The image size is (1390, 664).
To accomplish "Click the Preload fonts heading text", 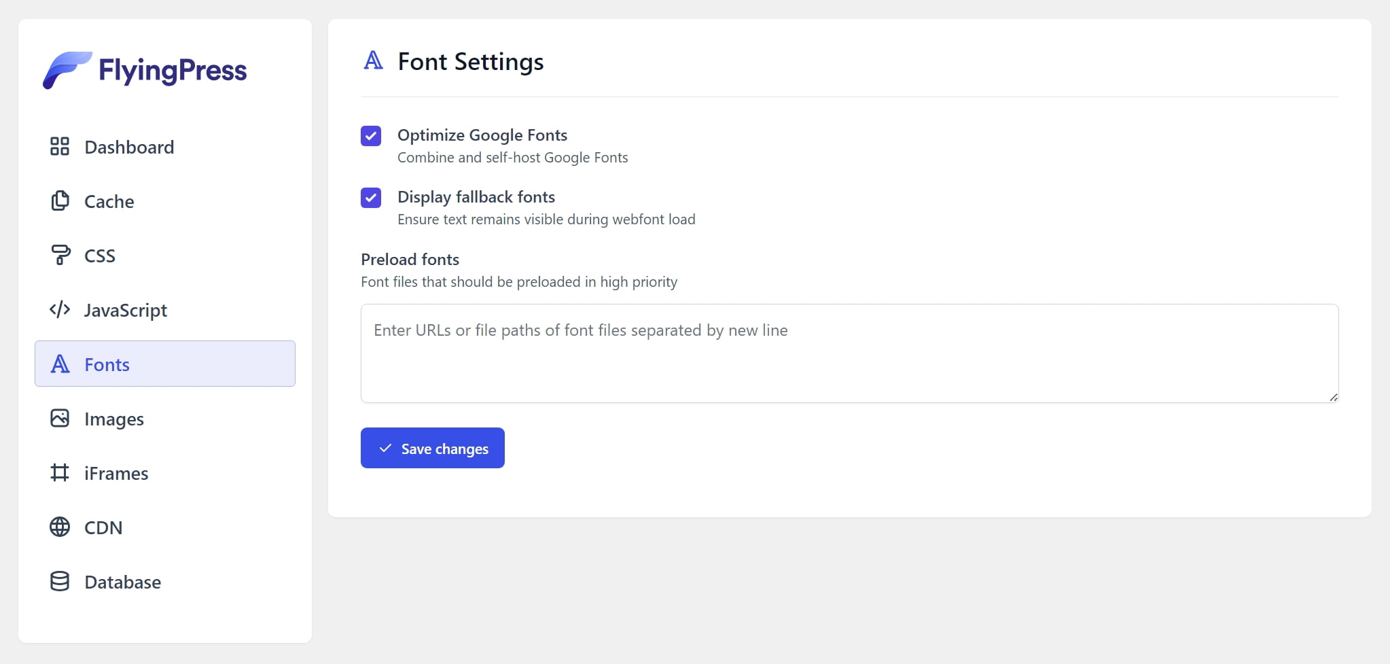I will [x=410, y=260].
